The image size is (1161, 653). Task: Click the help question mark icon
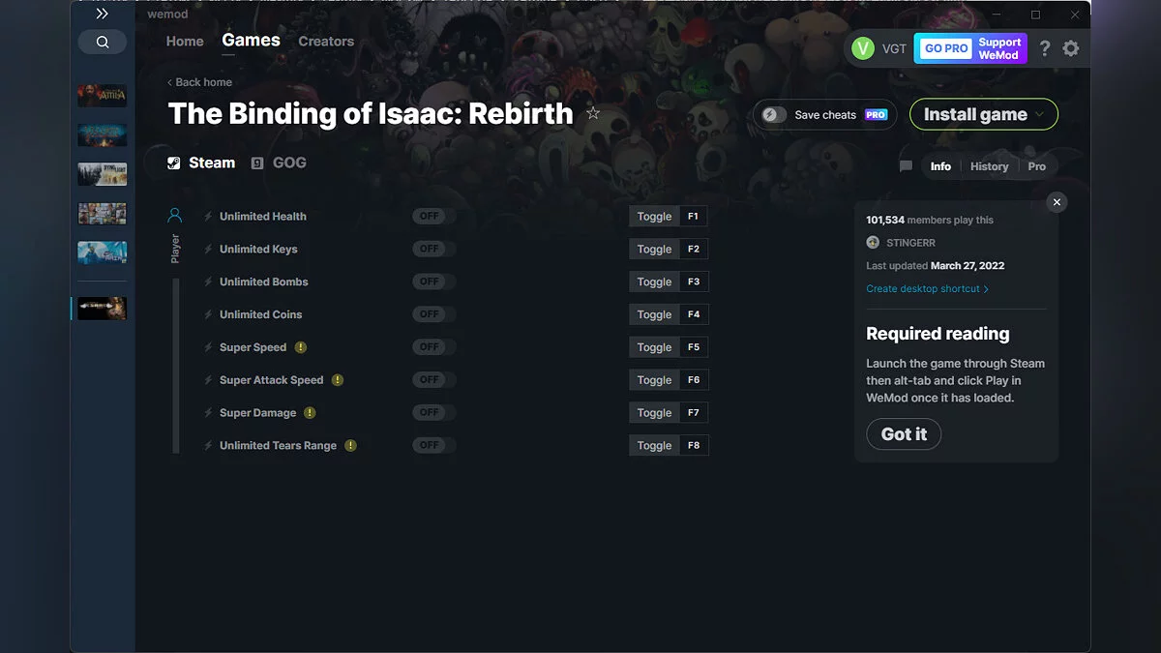pos(1045,48)
